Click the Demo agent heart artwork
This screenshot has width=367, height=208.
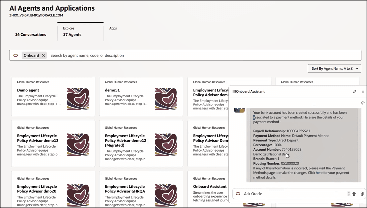(78, 99)
